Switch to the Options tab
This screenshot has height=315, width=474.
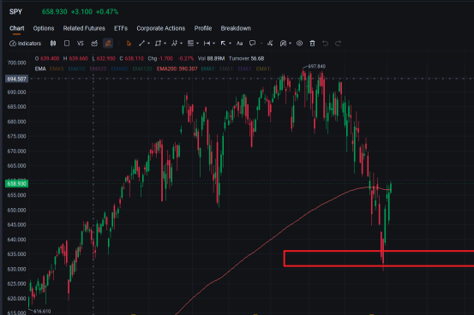coord(44,28)
